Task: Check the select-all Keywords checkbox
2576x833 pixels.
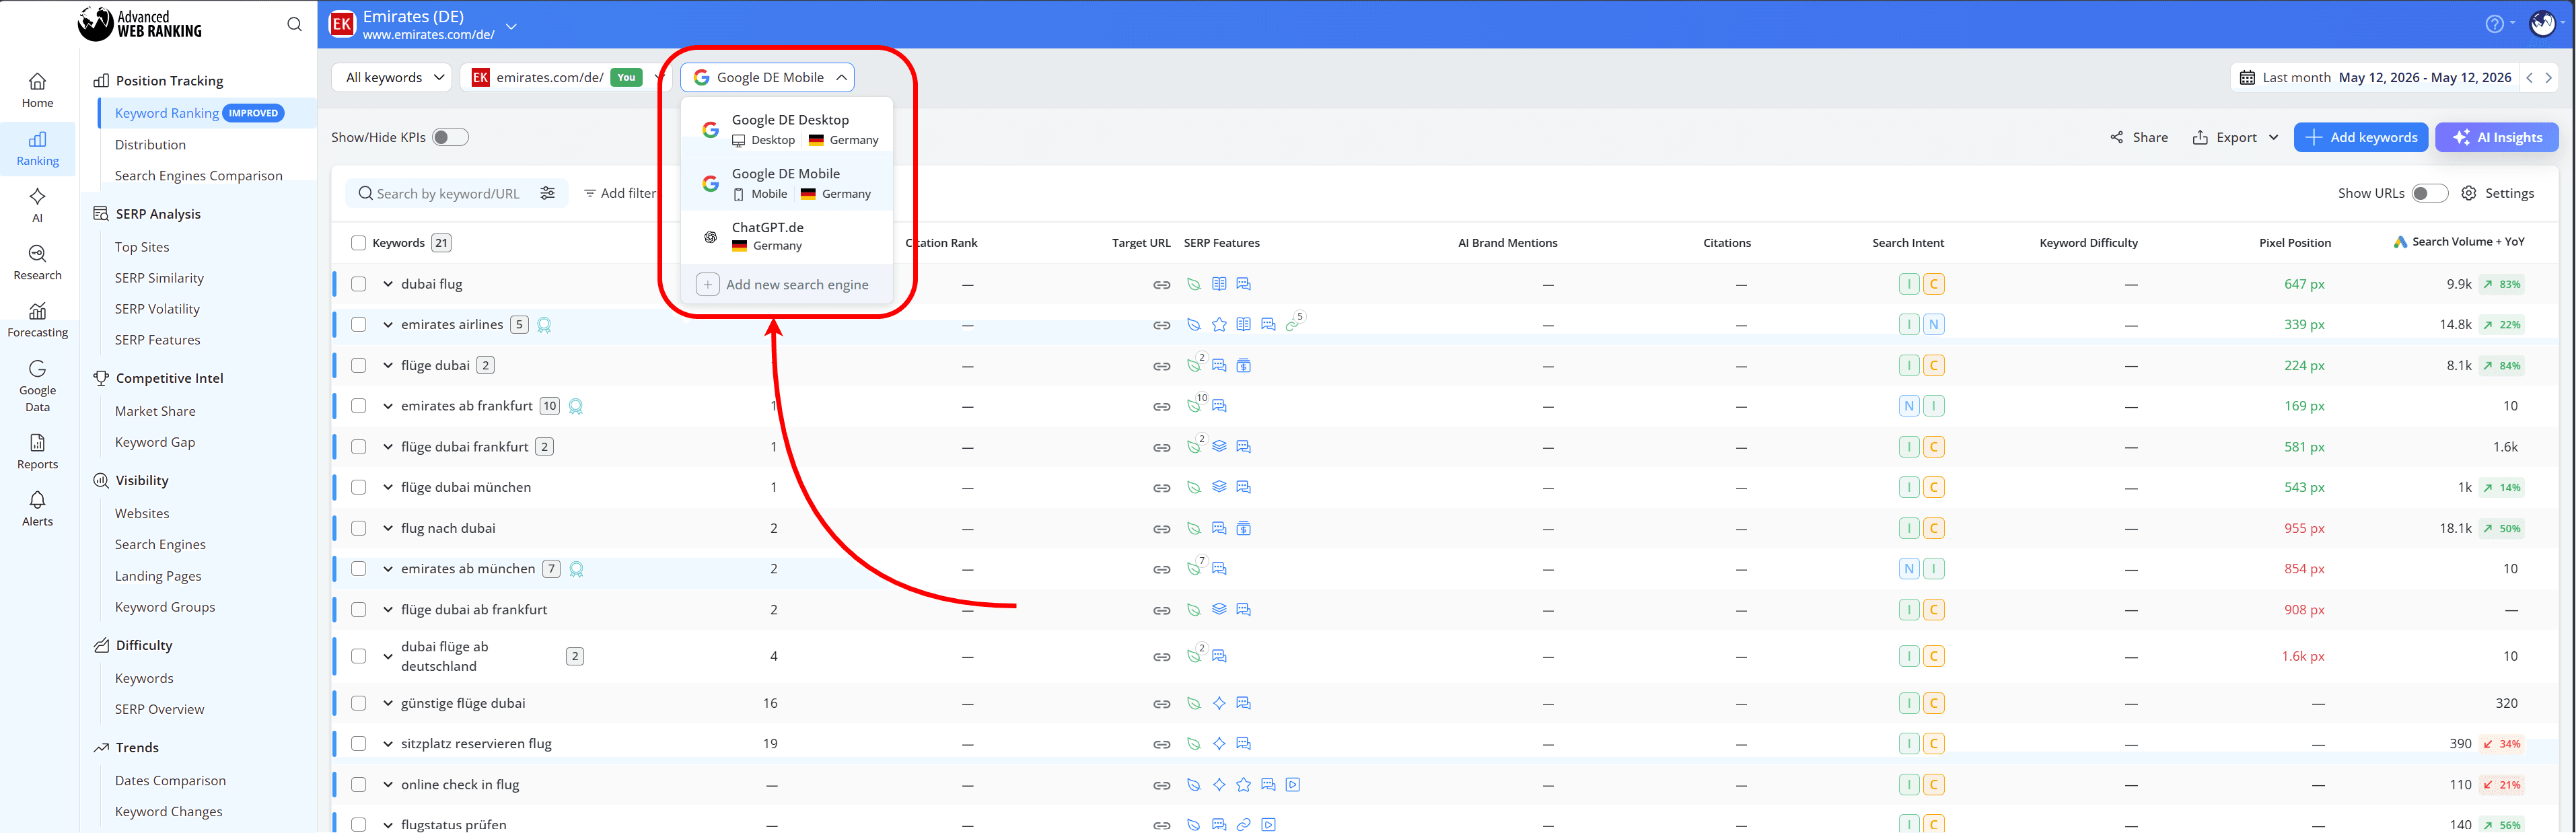Action: tap(358, 243)
